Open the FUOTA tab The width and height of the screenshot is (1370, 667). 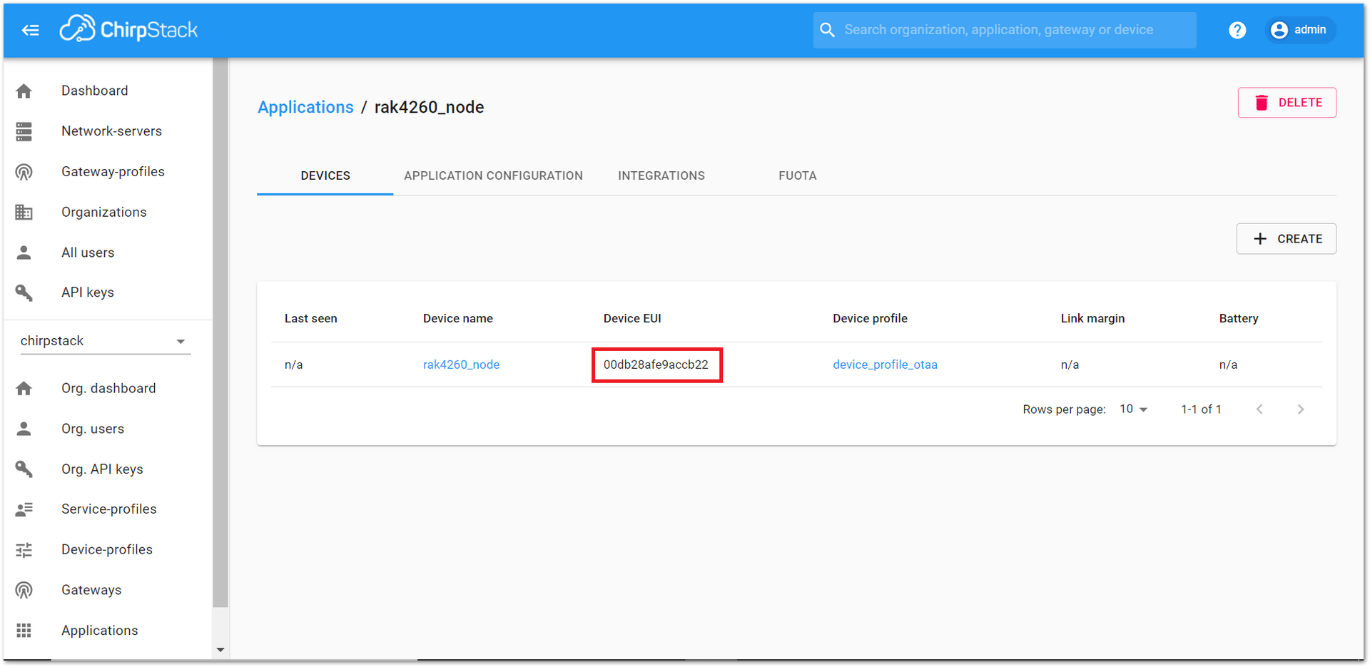(x=797, y=176)
